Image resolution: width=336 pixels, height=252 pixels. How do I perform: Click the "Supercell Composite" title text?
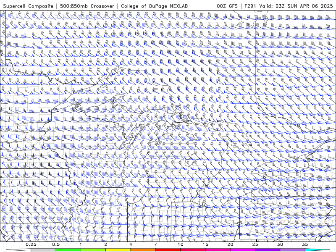[x=28, y=6]
